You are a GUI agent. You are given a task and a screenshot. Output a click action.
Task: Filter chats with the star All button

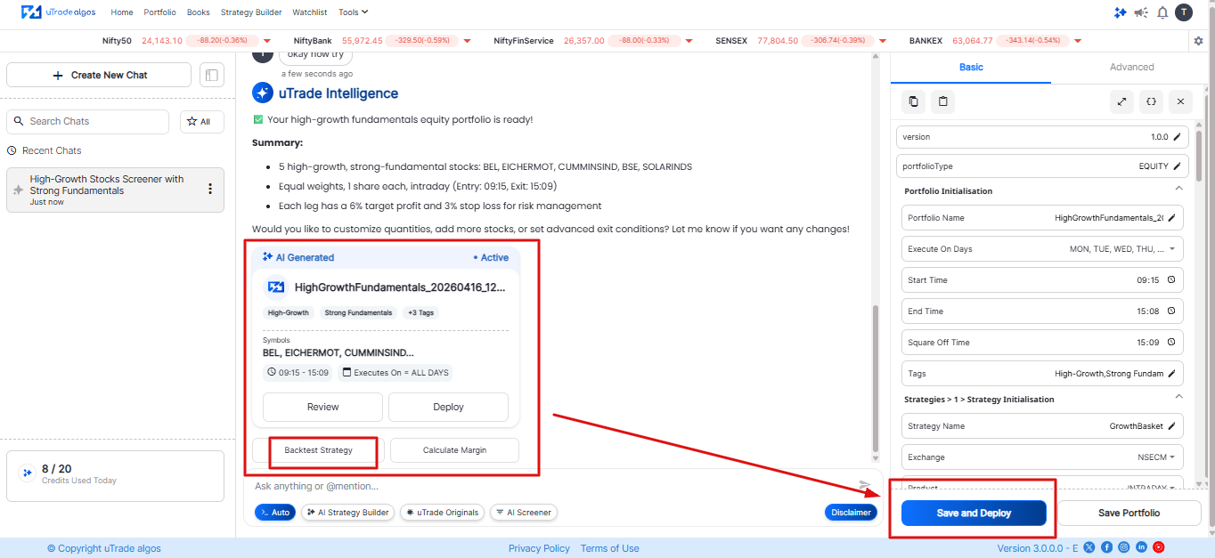202,122
